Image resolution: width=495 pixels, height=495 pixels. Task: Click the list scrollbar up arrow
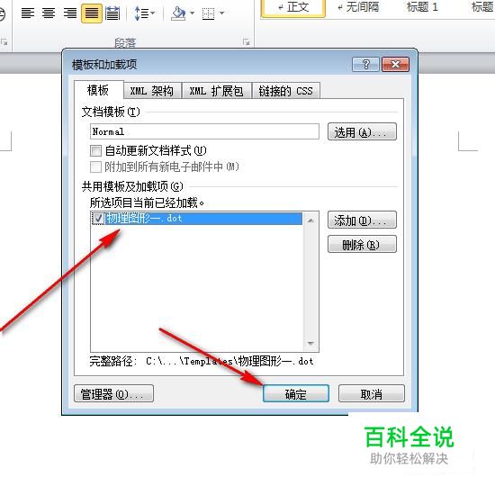pos(310,220)
